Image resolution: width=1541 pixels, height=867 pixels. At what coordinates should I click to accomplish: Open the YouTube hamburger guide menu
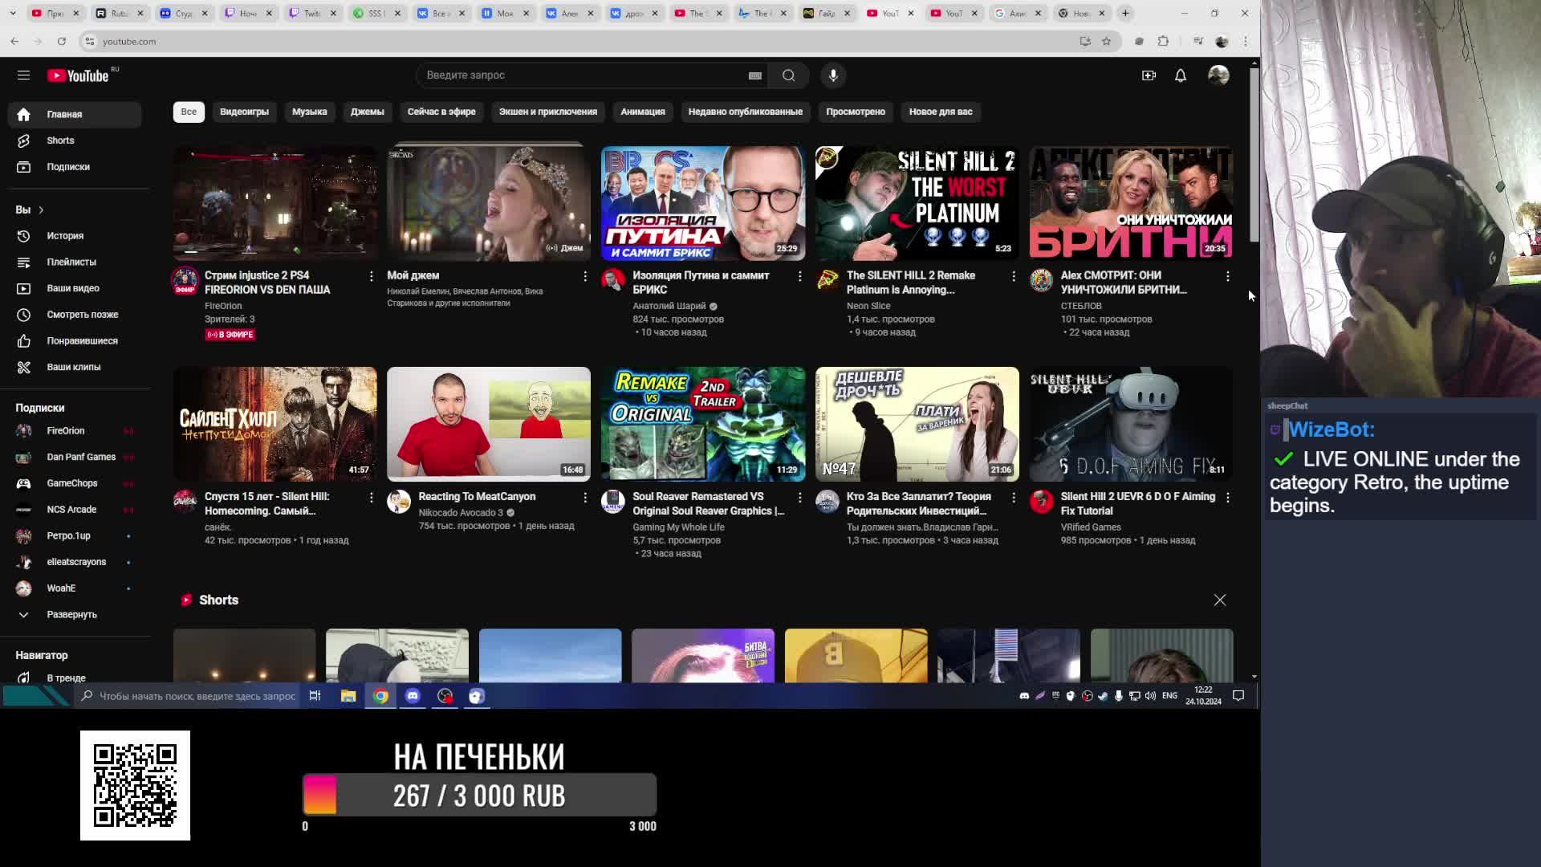(23, 75)
